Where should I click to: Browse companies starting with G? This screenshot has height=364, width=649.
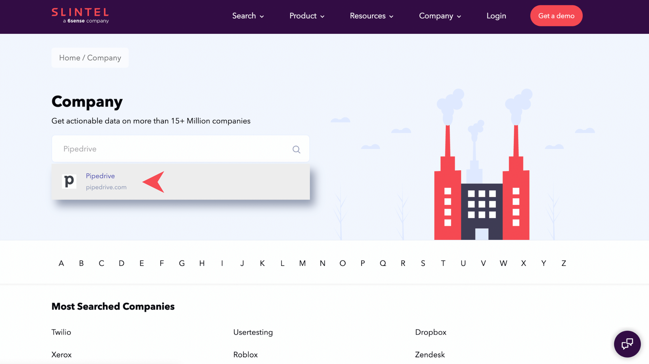182,263
